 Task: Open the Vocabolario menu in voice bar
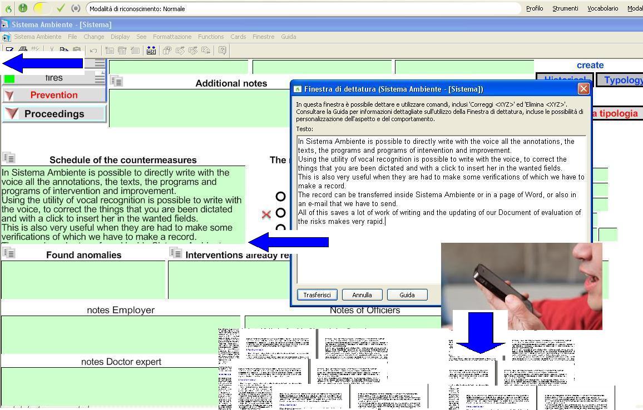pyautogui.click(x=602, y=8)
